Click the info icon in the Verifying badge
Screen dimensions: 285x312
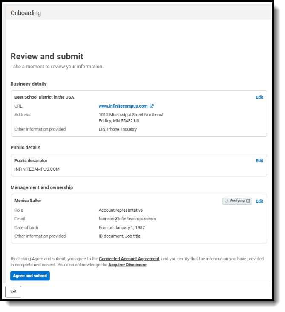[248, 201]
